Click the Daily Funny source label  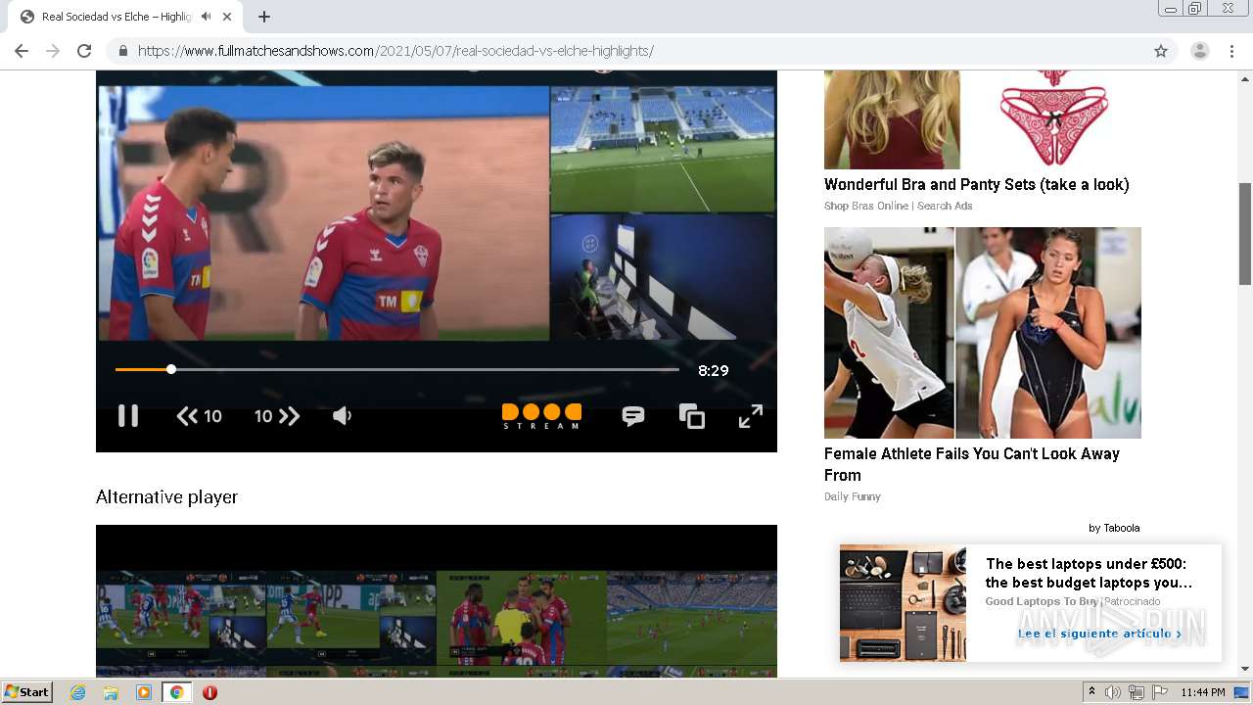(x=853, y=496)
